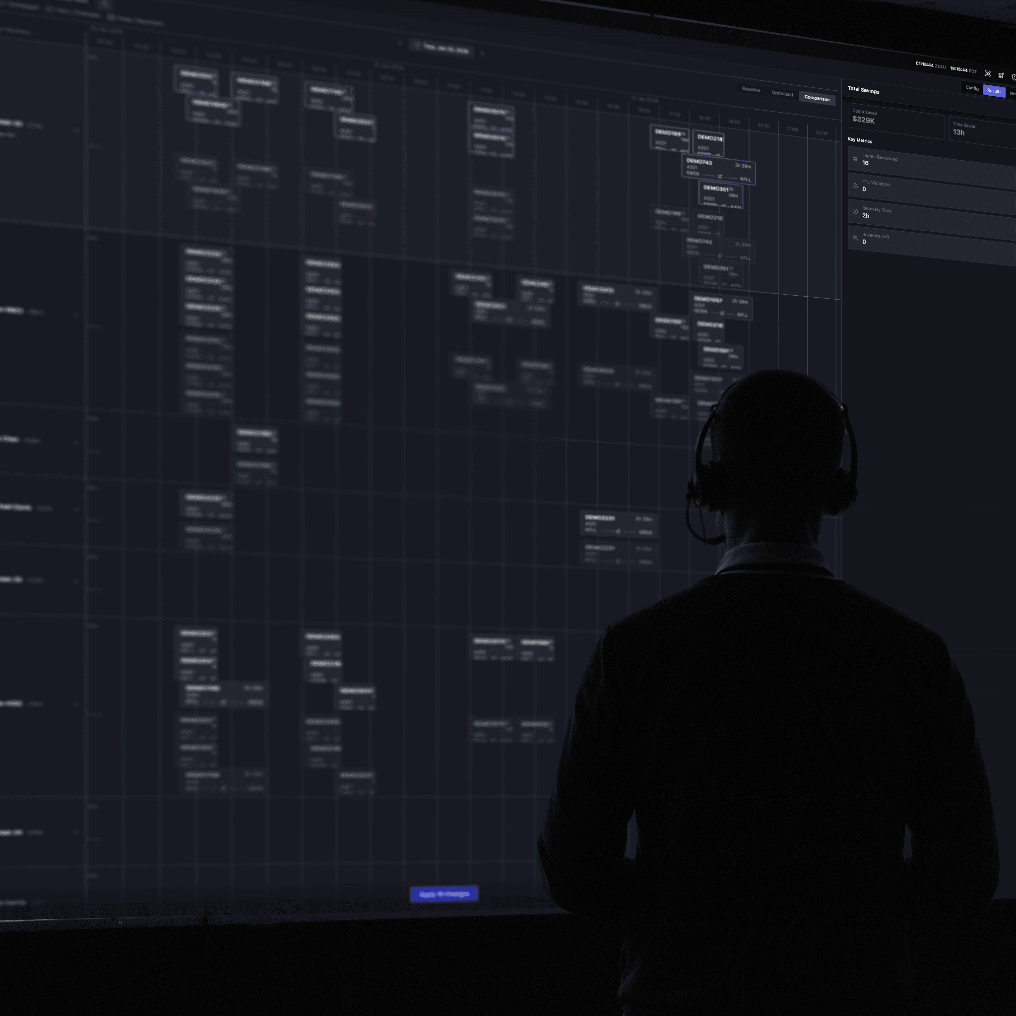The height and width of the screenshot is (1016, 1016).
Task: Click the blue Apply button at bottom
Action: point(444,893)
